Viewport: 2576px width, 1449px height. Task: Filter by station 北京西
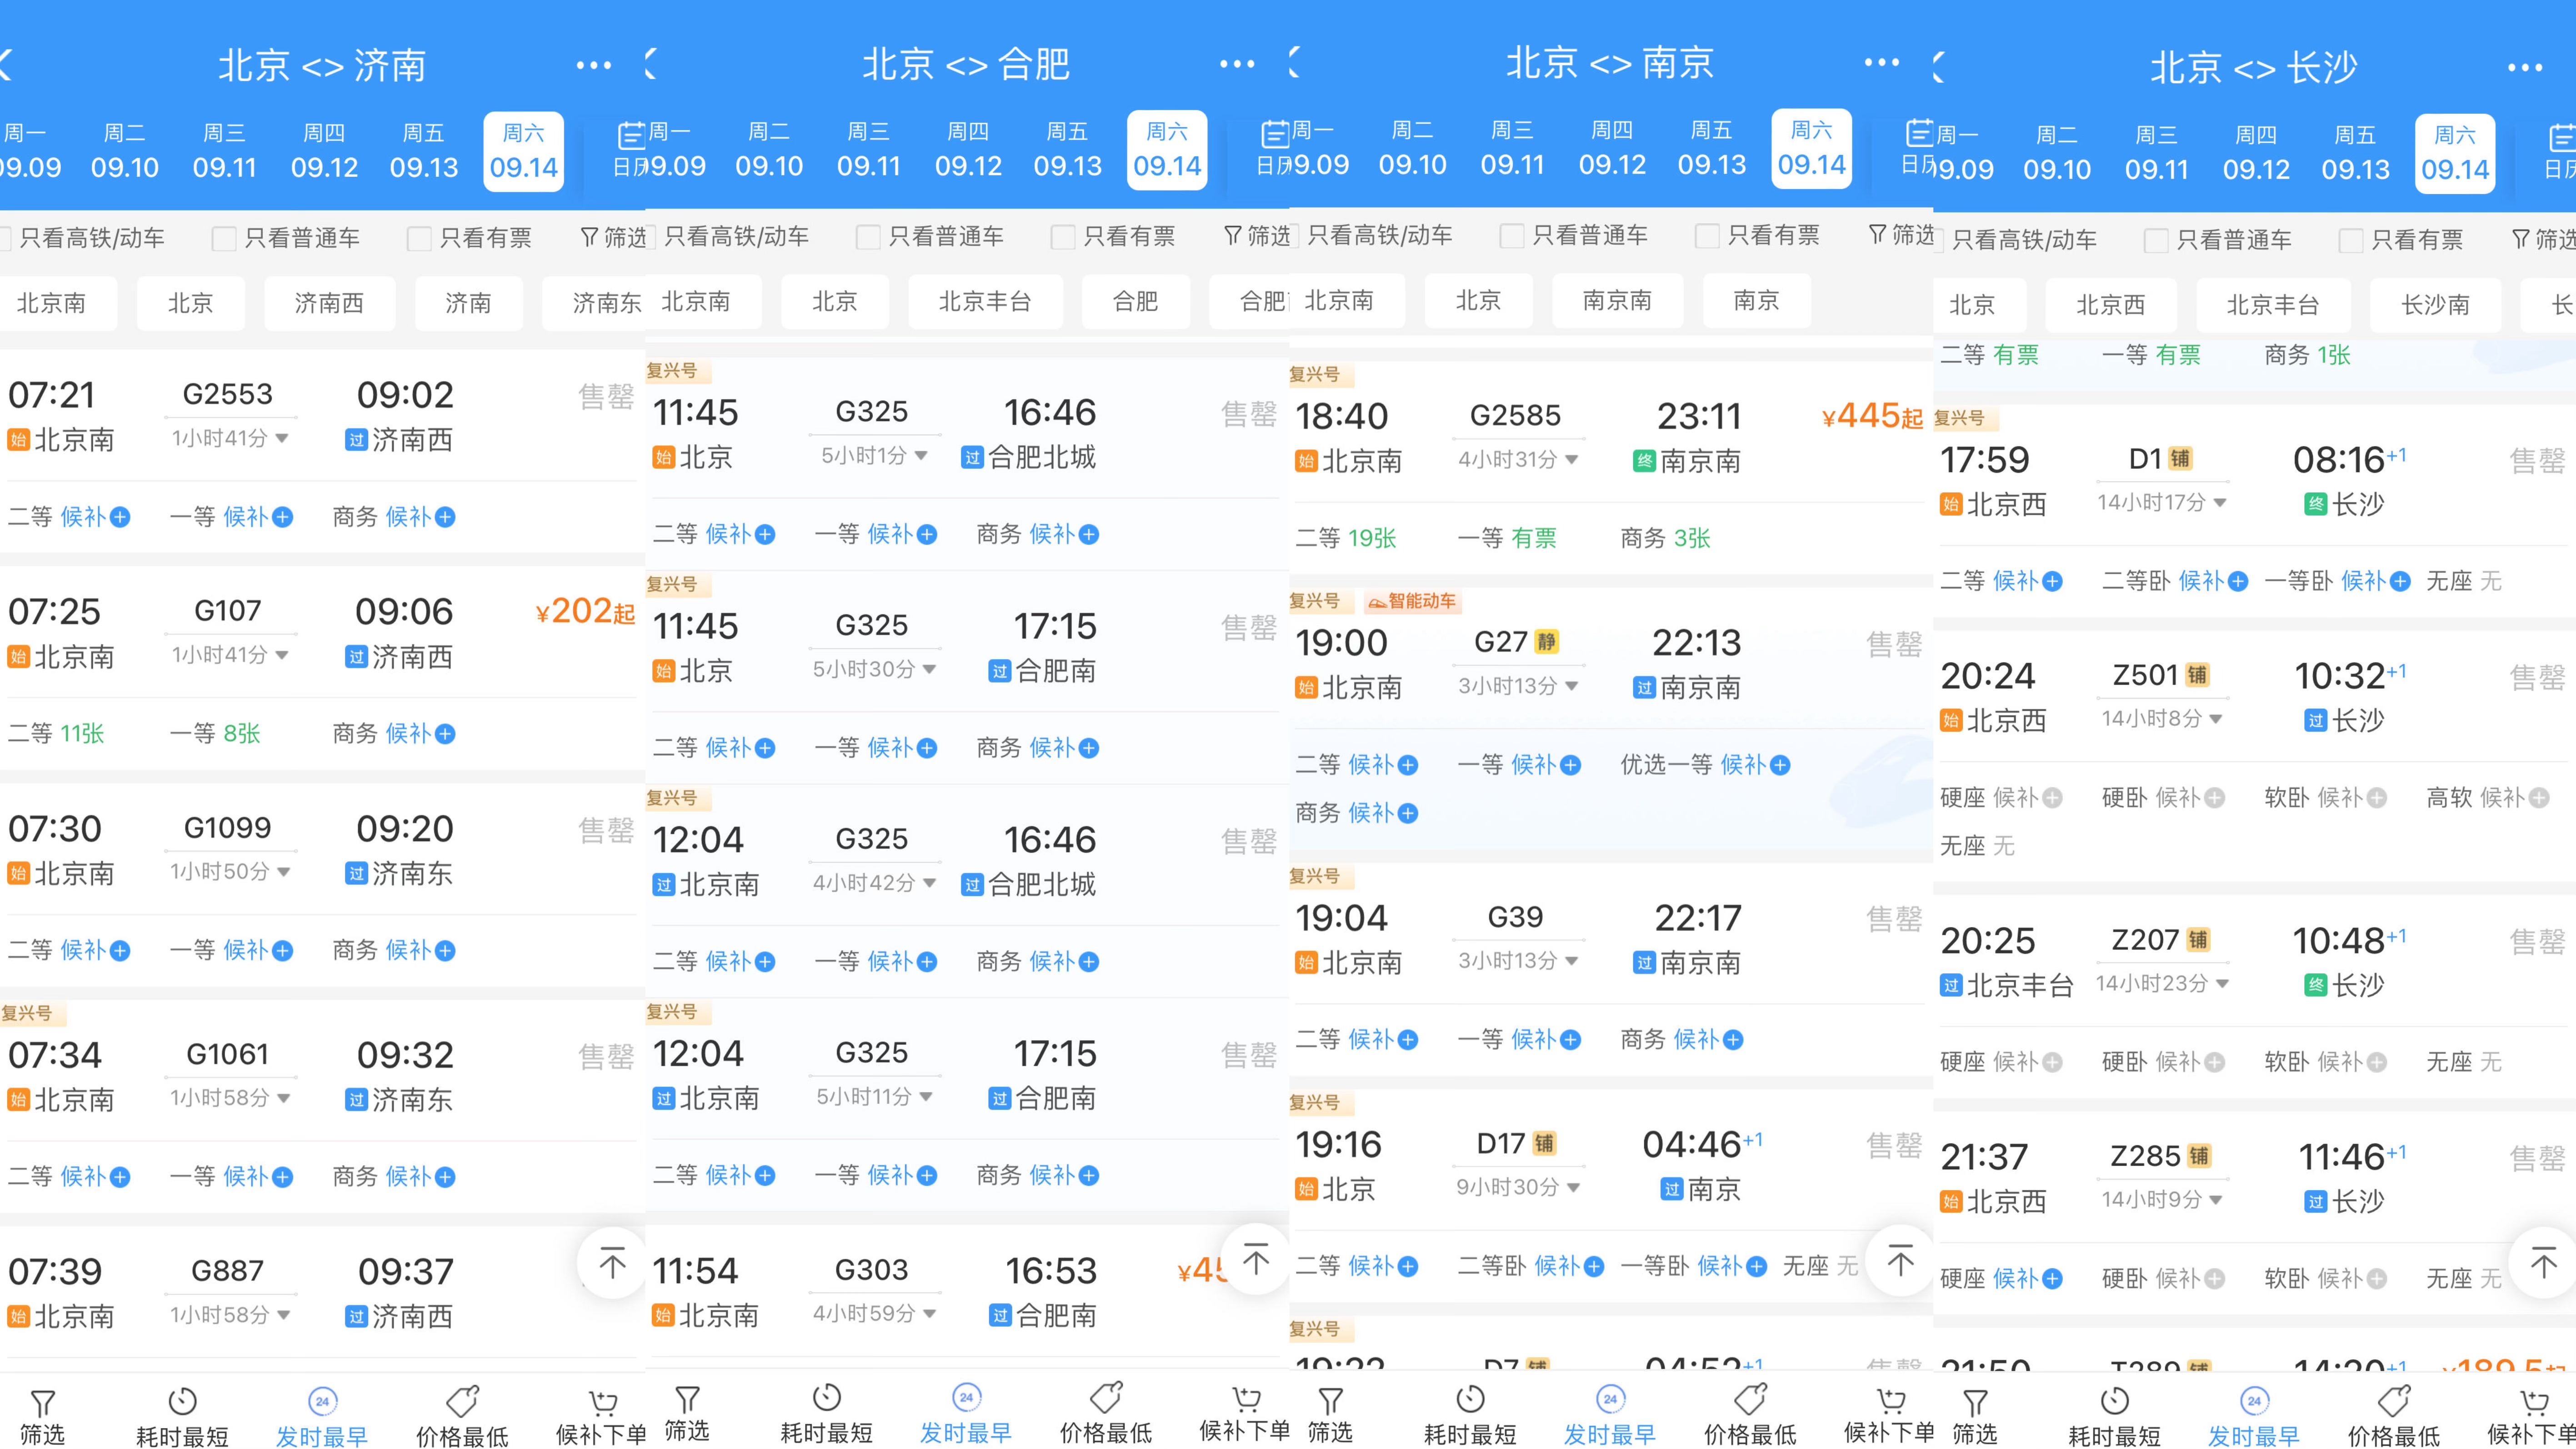pos(2110,305)
